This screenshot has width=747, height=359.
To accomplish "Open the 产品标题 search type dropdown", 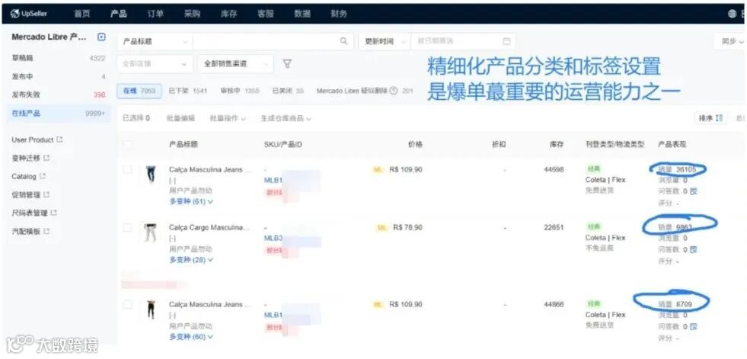I will pyautogui.click(x=155, y=41).
